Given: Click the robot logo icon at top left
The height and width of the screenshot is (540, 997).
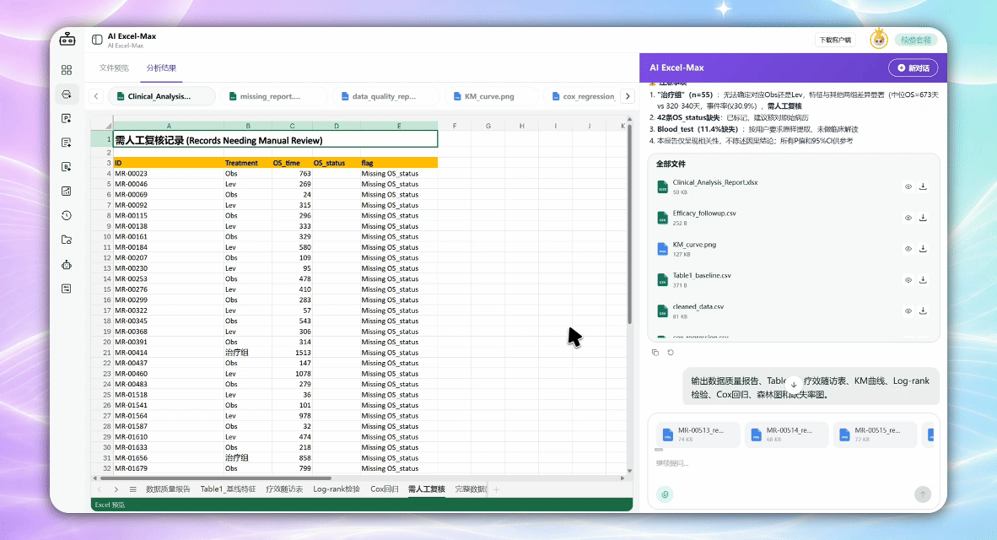Looking at the screenshot, I should pyautogui.click(x=67, y=40).
